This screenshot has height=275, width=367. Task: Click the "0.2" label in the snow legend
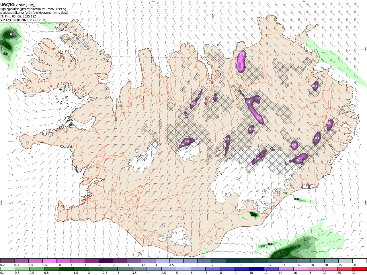point(3,265)
